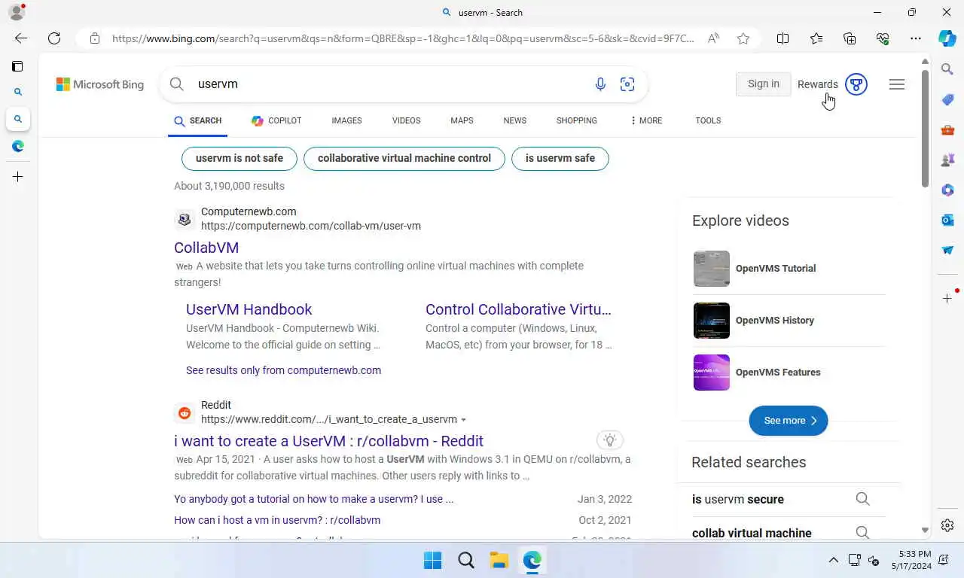
Task: Reload the page with the refresh icon
Action: 54,38
